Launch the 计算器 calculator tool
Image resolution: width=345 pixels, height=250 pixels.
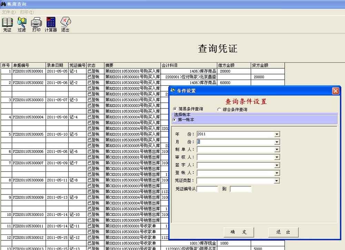click(x=50, y=23)
